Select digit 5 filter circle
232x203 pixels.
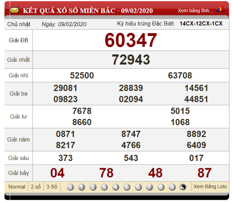point(127,187)
